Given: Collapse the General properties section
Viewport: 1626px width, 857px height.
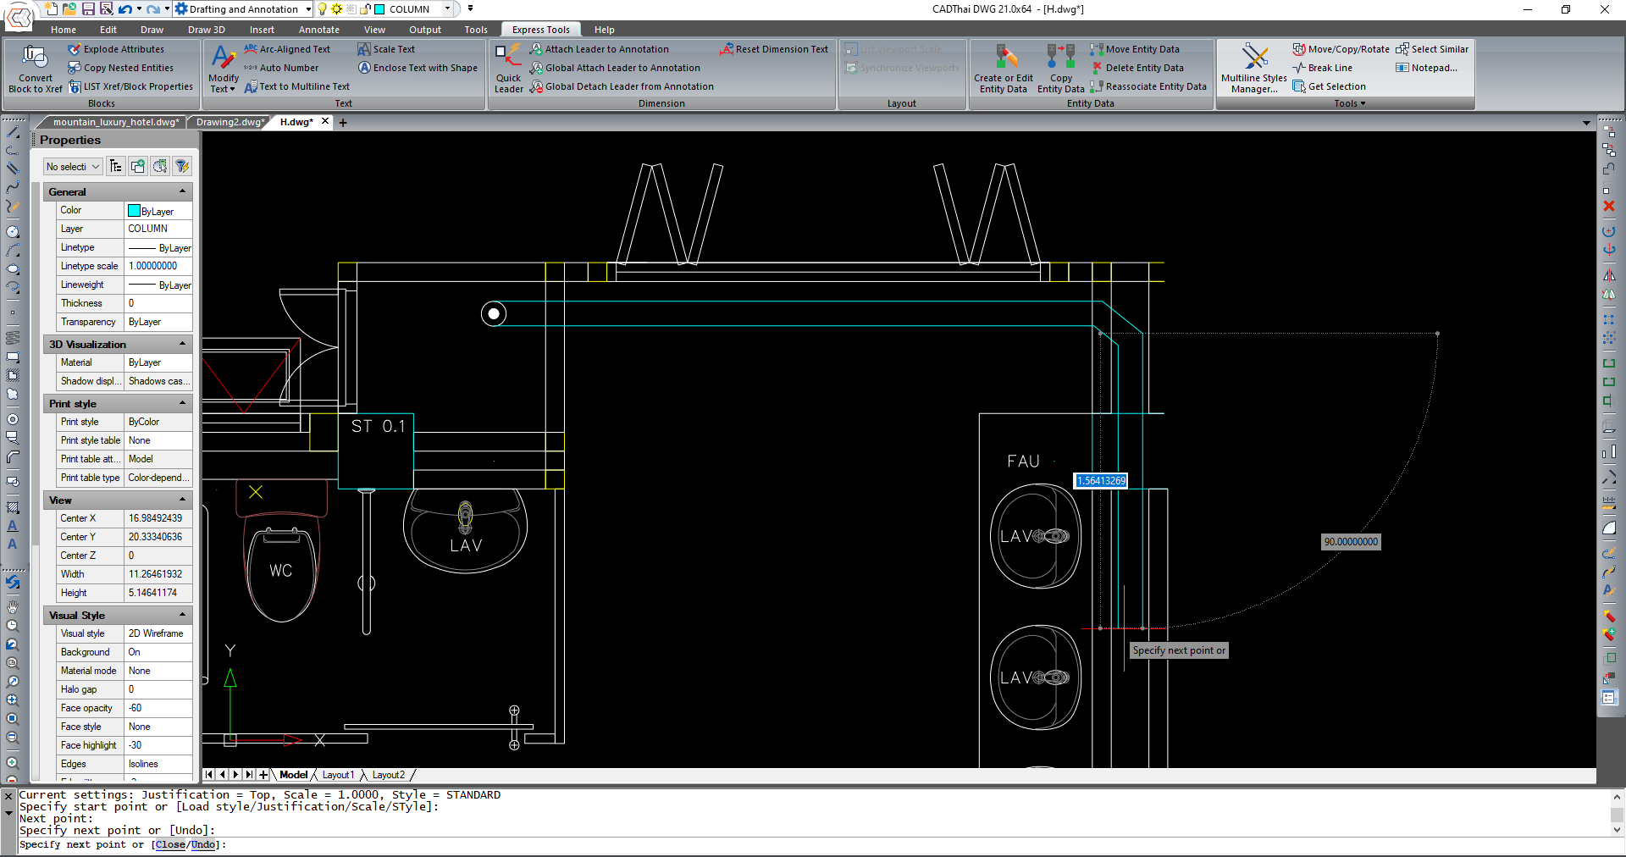Looking at the screenshot, I should (x=182, y=191).
